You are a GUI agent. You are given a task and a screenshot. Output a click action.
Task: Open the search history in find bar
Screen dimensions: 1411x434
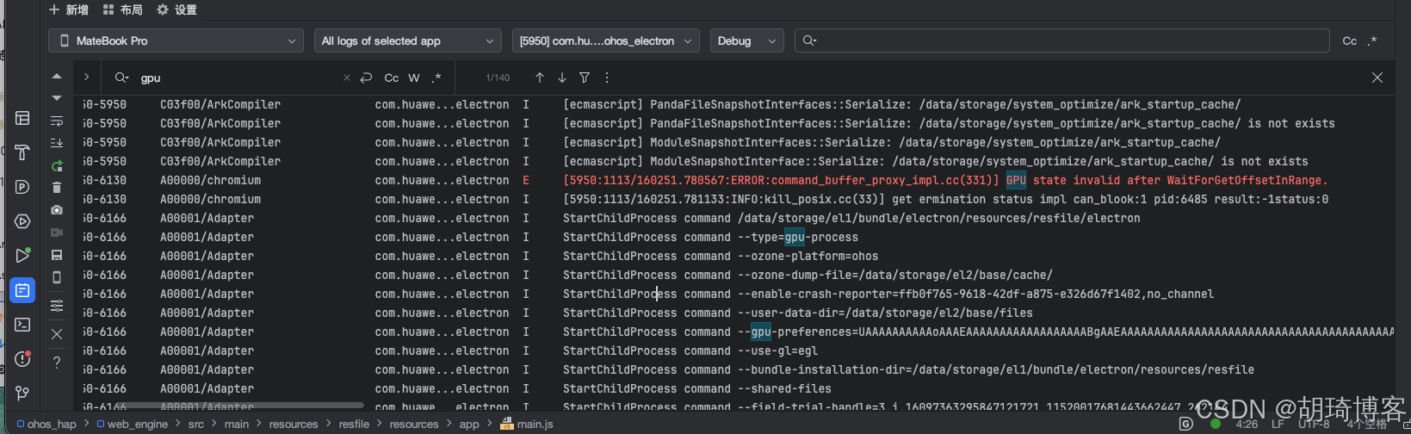[121, 77]
